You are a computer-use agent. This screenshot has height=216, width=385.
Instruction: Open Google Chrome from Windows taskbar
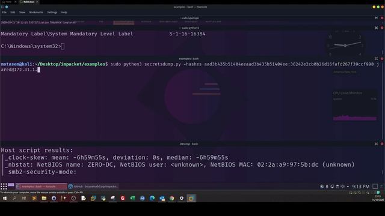(171, 199)
